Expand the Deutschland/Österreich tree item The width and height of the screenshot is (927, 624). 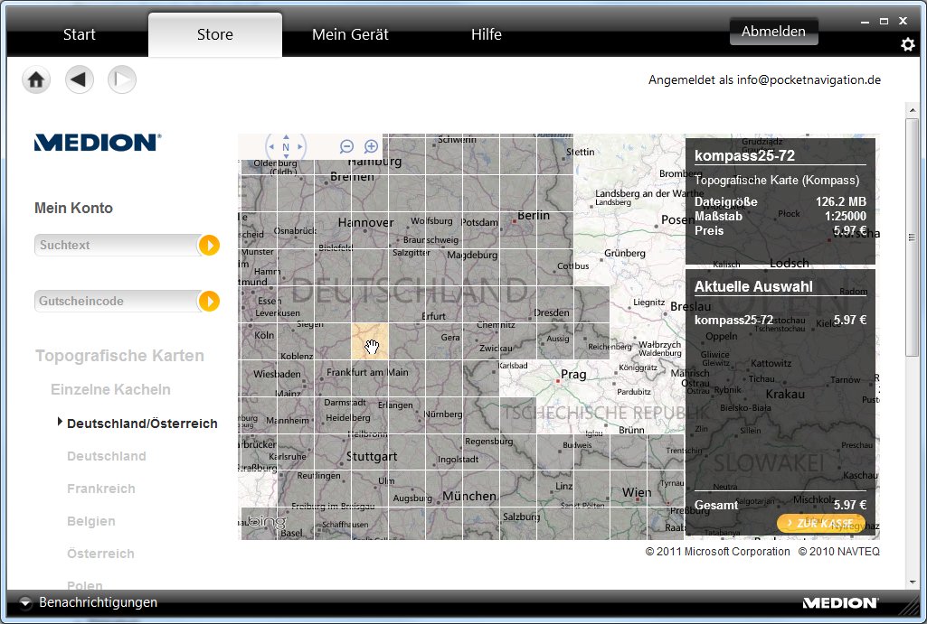click(60, 422)
